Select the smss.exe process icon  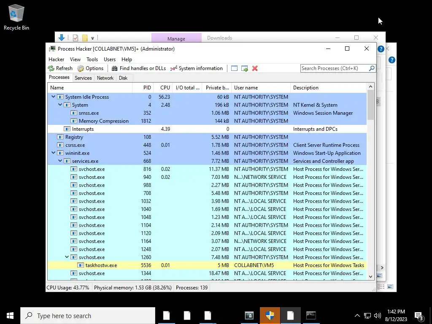pos(73,113)
